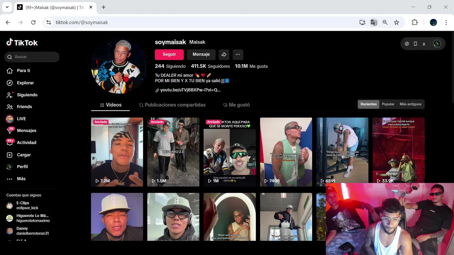
Task: Click the Buscar search field
Action: point(32,57)
